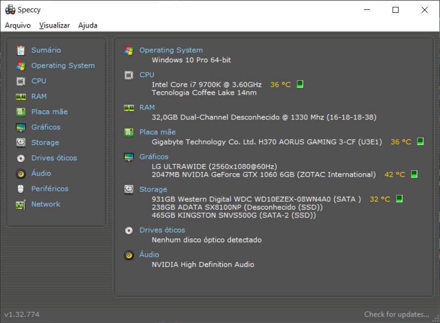
Task: Click the 238GB ADATA SX8100NP line
Action: (237, 207)
